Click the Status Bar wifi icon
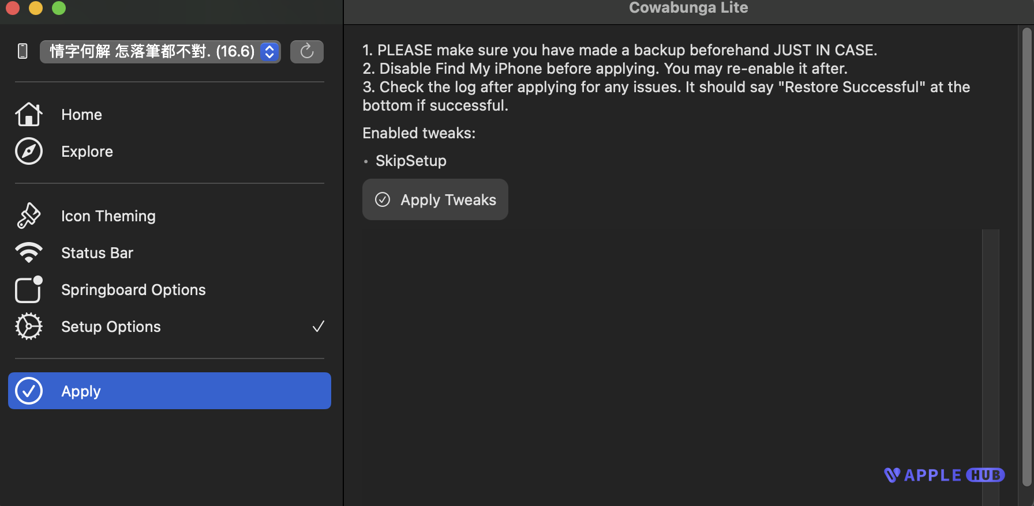The image size is (1034, 506). pos(28,252)
